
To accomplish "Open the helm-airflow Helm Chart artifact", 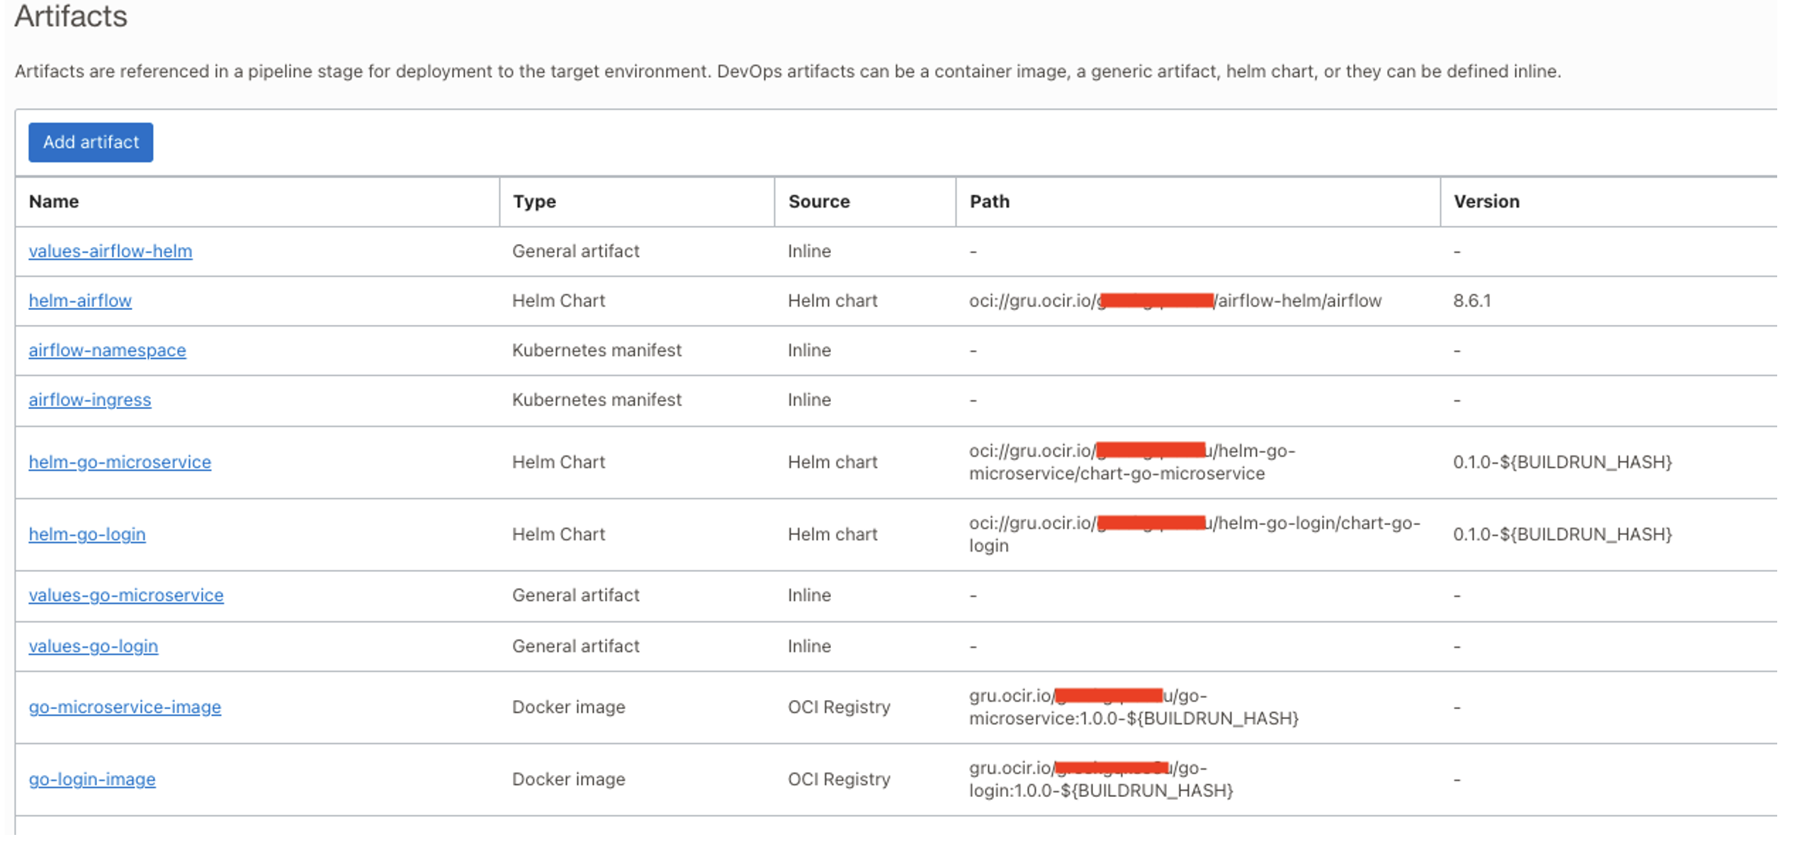I will [79, 300].
